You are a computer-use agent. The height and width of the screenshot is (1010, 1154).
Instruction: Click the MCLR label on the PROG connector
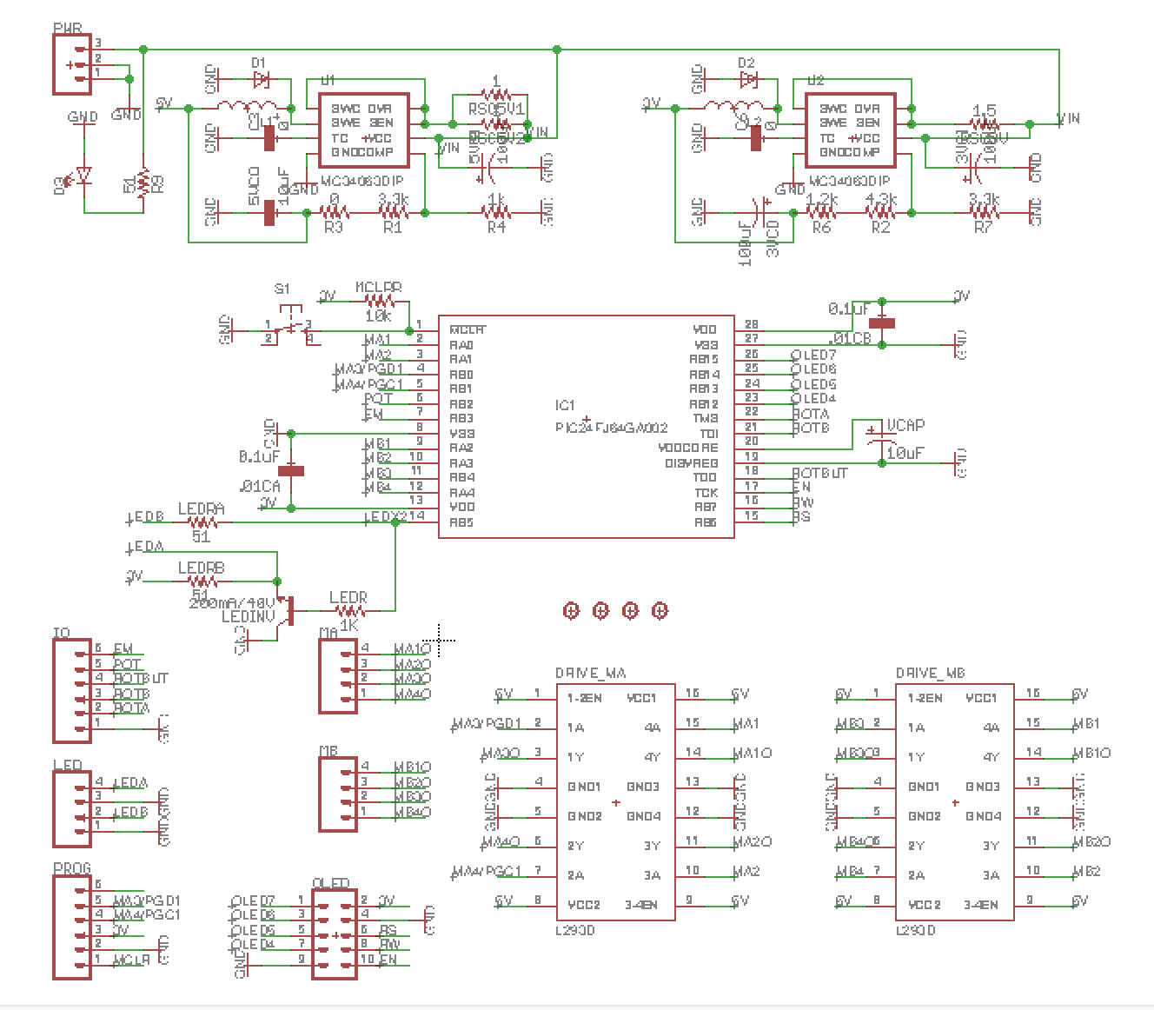131,960
